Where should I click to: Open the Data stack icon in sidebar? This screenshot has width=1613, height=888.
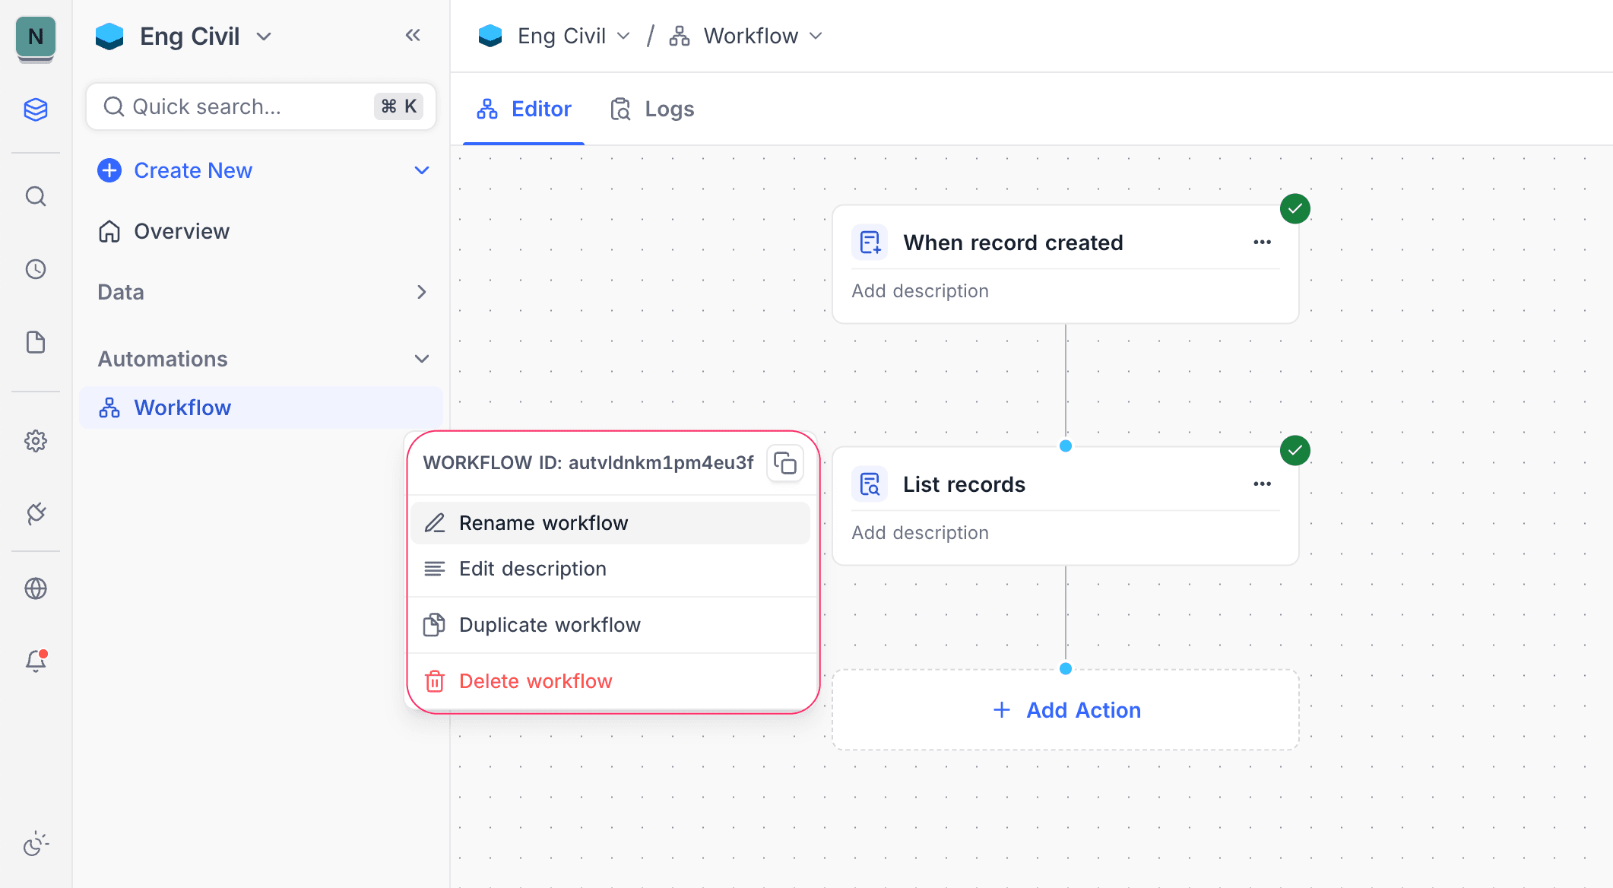36,109
